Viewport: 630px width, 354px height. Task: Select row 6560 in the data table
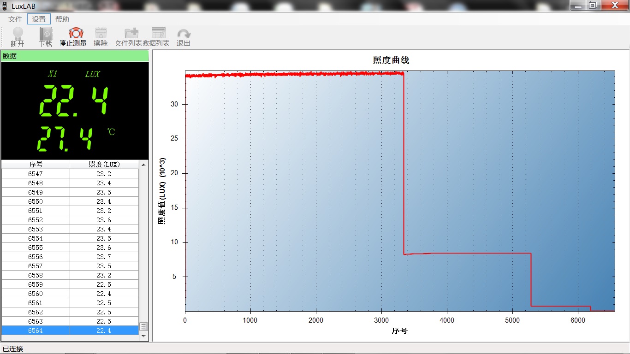click(x=70, y=294)
